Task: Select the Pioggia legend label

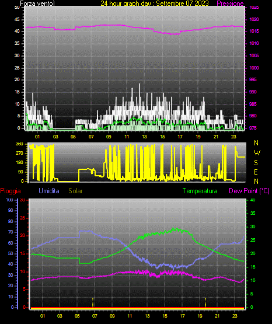Action: click(11, 191)
